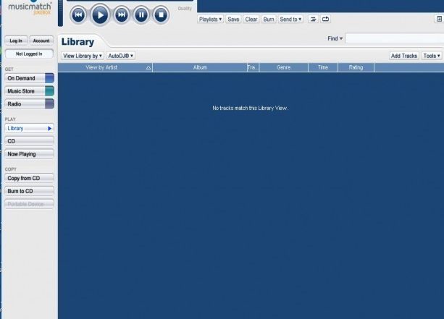Sort library by Rating column

(356, 67)
